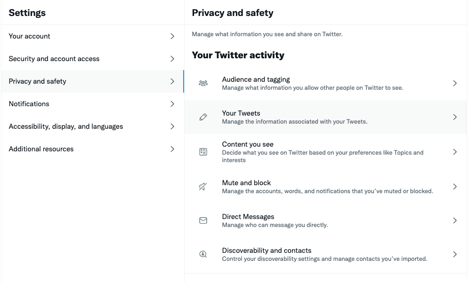Open Notifications settings
This screenshot has width=470, height=282.
pyautogui.click(x=92, y=104)
